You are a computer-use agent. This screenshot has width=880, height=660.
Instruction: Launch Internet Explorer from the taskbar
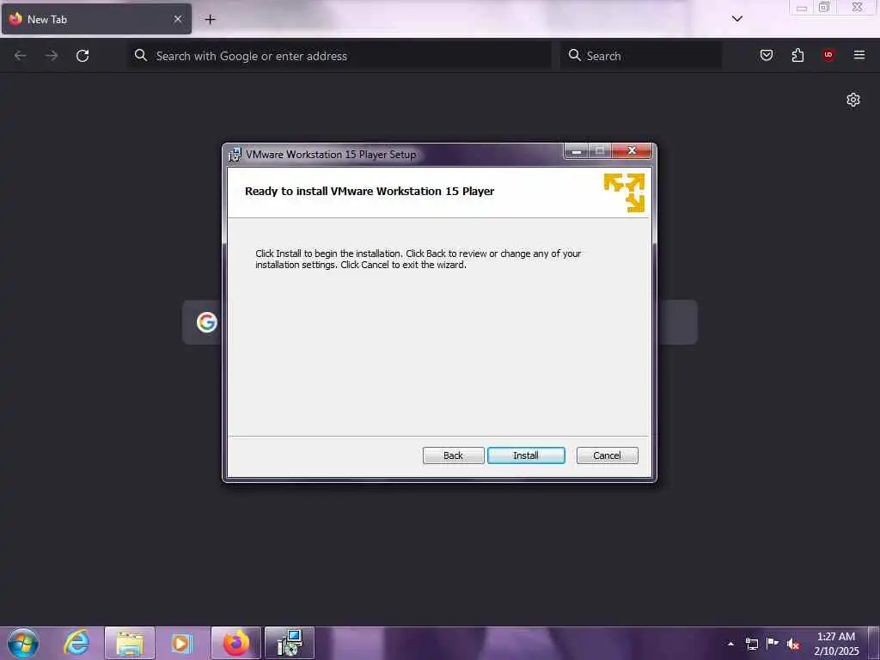point(76,643)
